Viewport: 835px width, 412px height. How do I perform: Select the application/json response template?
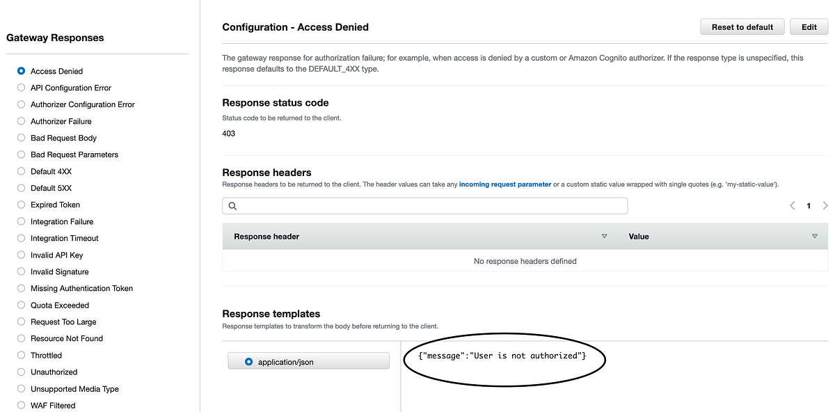coord(309,362)
